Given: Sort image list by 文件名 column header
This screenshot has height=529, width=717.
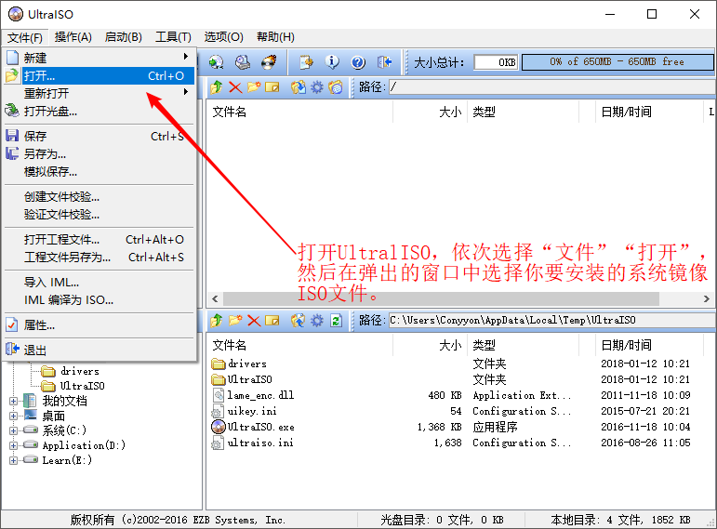Looking at the screenshot, I should [300, 112].
